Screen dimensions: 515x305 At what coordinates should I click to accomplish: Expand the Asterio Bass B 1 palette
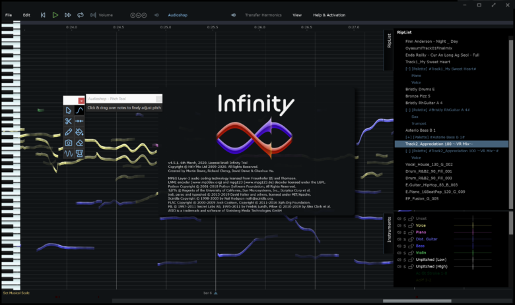[x=408, y=137]
